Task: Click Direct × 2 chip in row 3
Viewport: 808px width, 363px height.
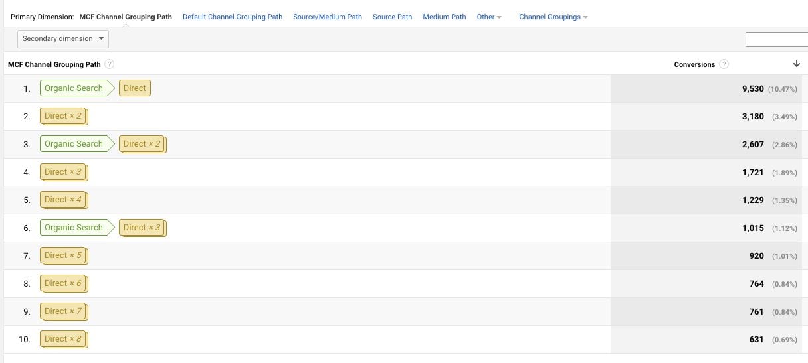Action: [142, 144]
